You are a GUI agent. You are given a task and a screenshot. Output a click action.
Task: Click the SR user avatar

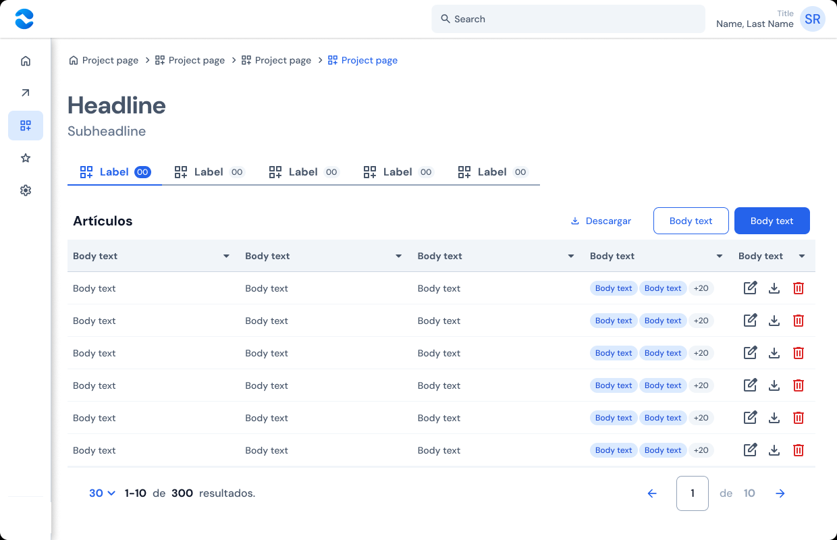click(813, 19)
